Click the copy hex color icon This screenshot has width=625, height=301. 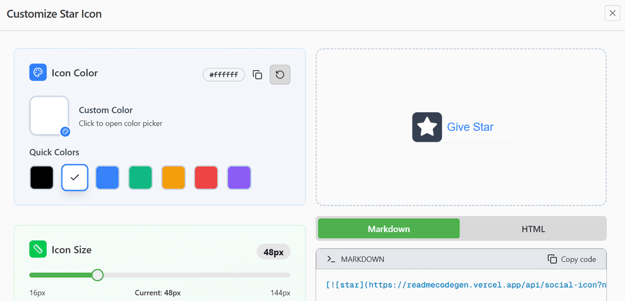click(258, 75)
